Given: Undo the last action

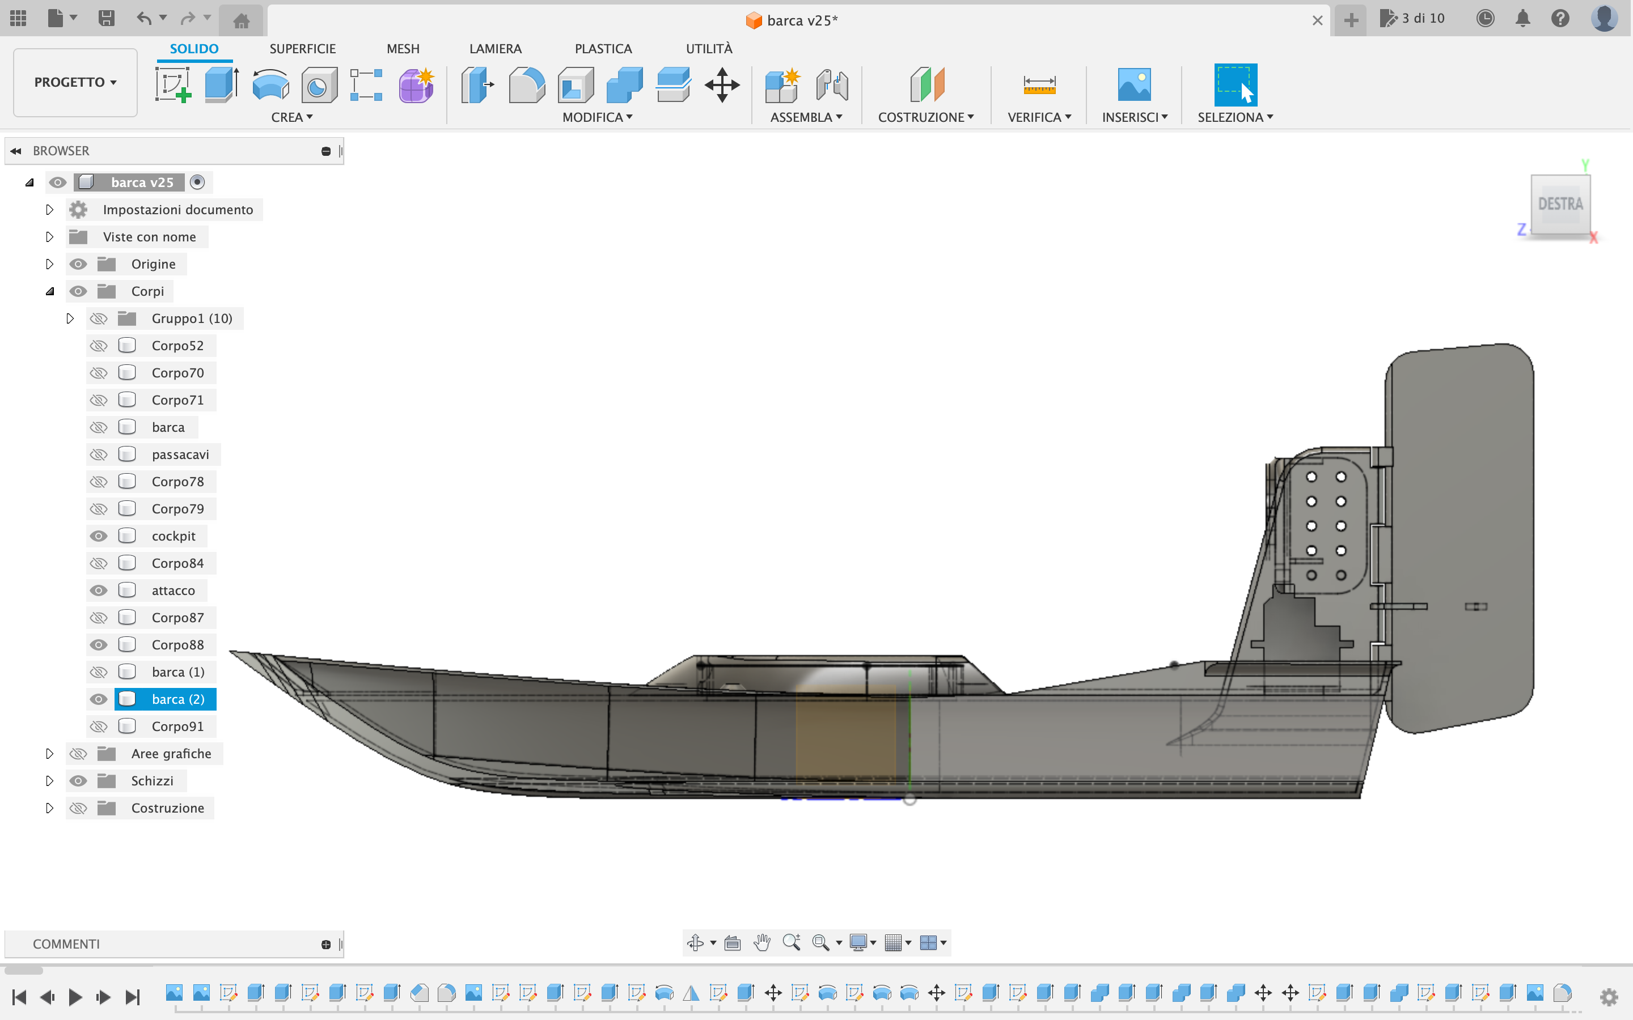Looking at the screenshot, I should click(x=143, y=18).
